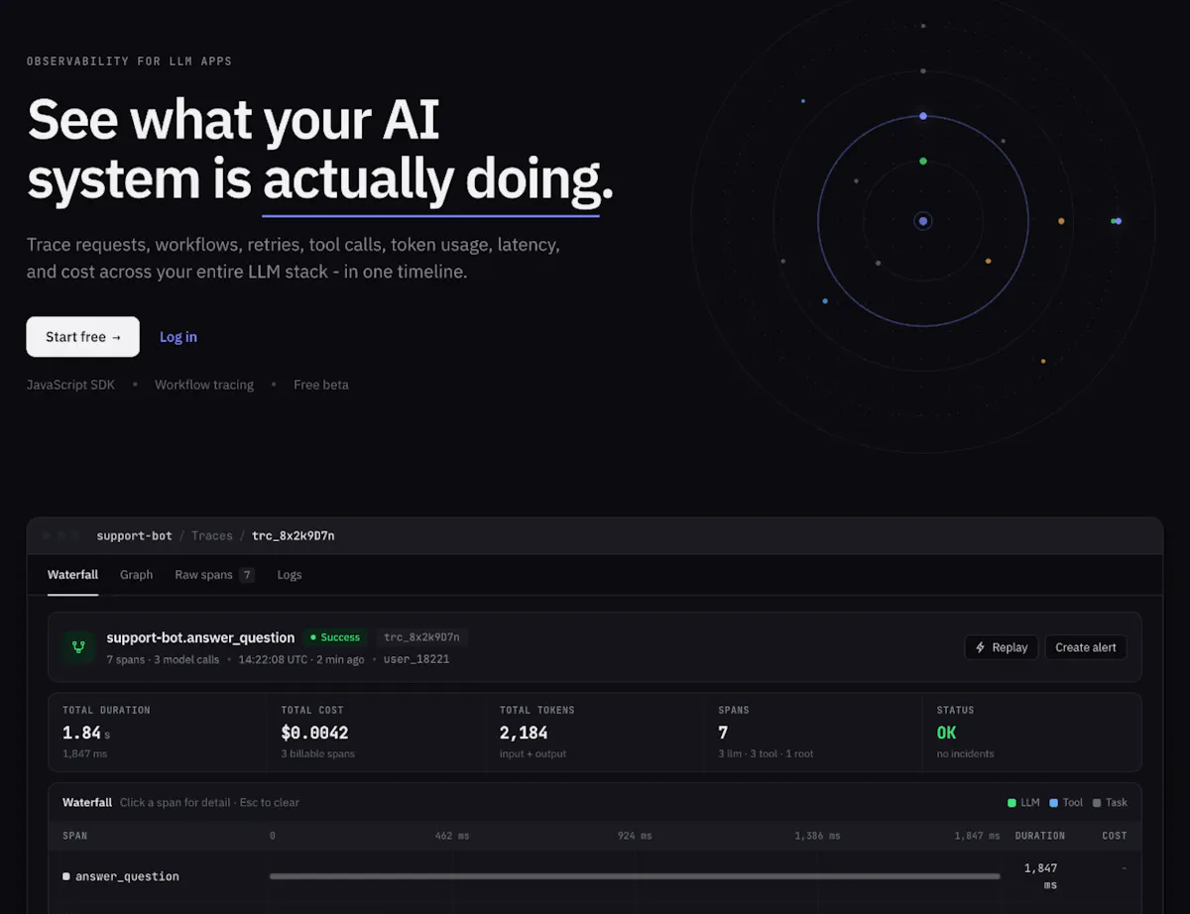Click the "input + output" text under total tokens
1190x914 pixels.
click(x=534, y=754)
